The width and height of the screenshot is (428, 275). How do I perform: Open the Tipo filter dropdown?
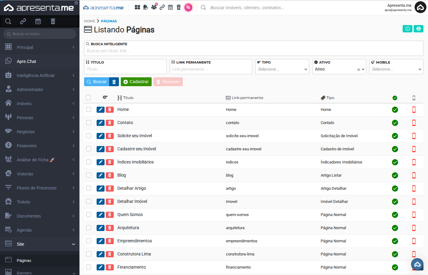click(x=282, y=67)
